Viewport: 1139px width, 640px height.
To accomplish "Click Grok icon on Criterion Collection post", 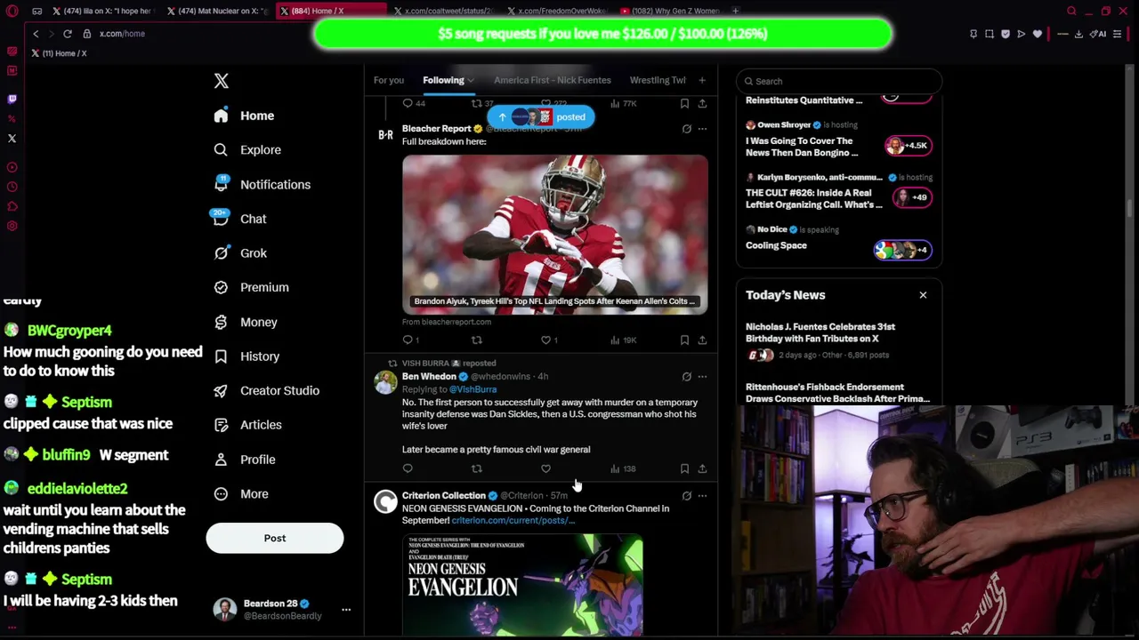I will 686,496.
